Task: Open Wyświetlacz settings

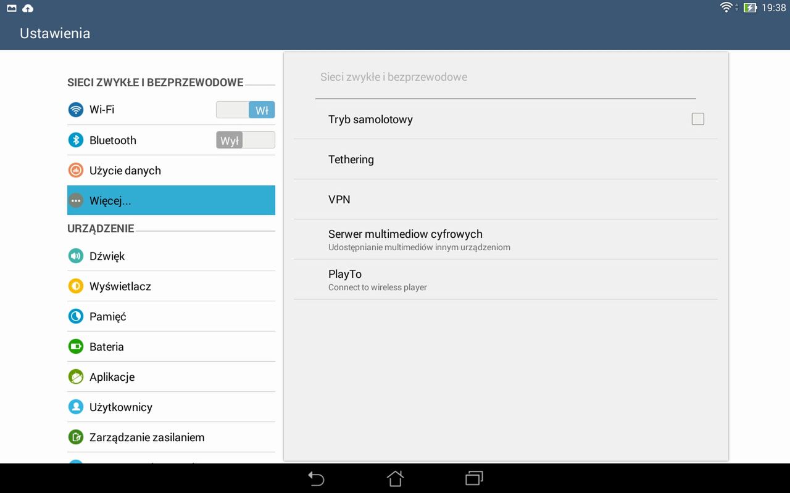Action: click(171, 286)
